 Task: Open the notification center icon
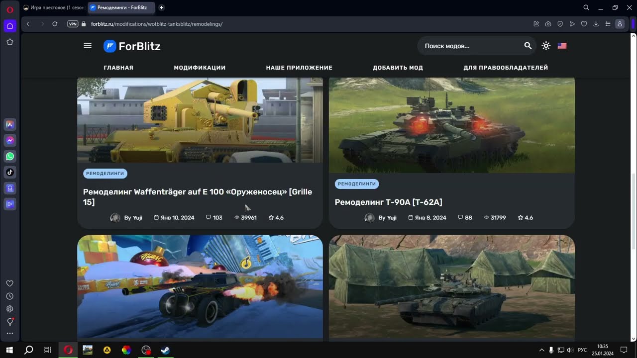pos(624,350)
